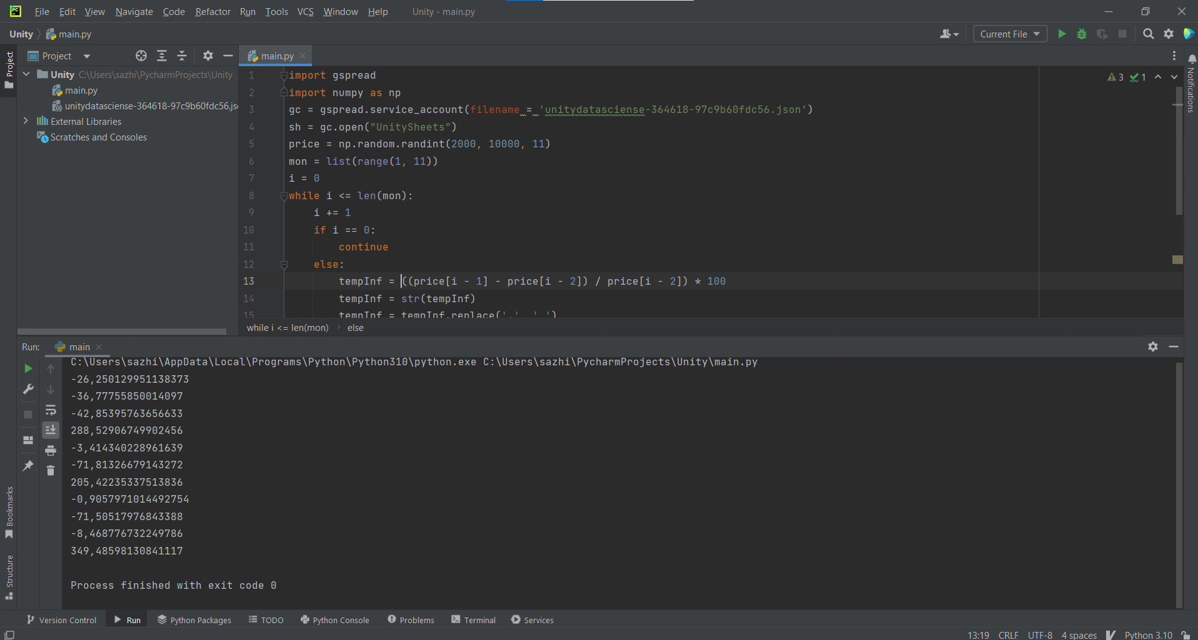The image size is (1198, 640).
Task: Open Services tool window
Action: tap(532, 619)
